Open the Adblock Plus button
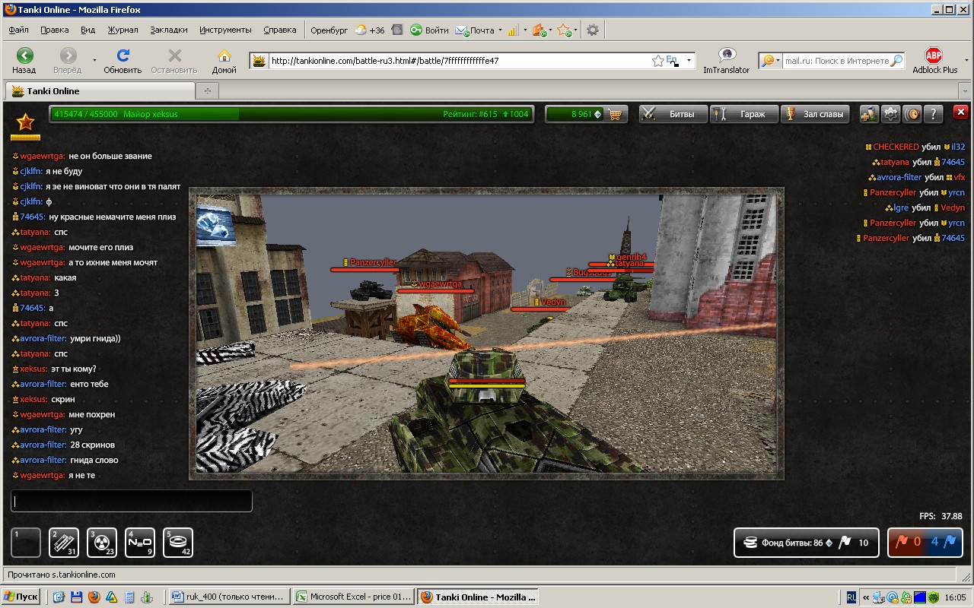The width and height of the screenshot is (974, 608). click(934, 60)
